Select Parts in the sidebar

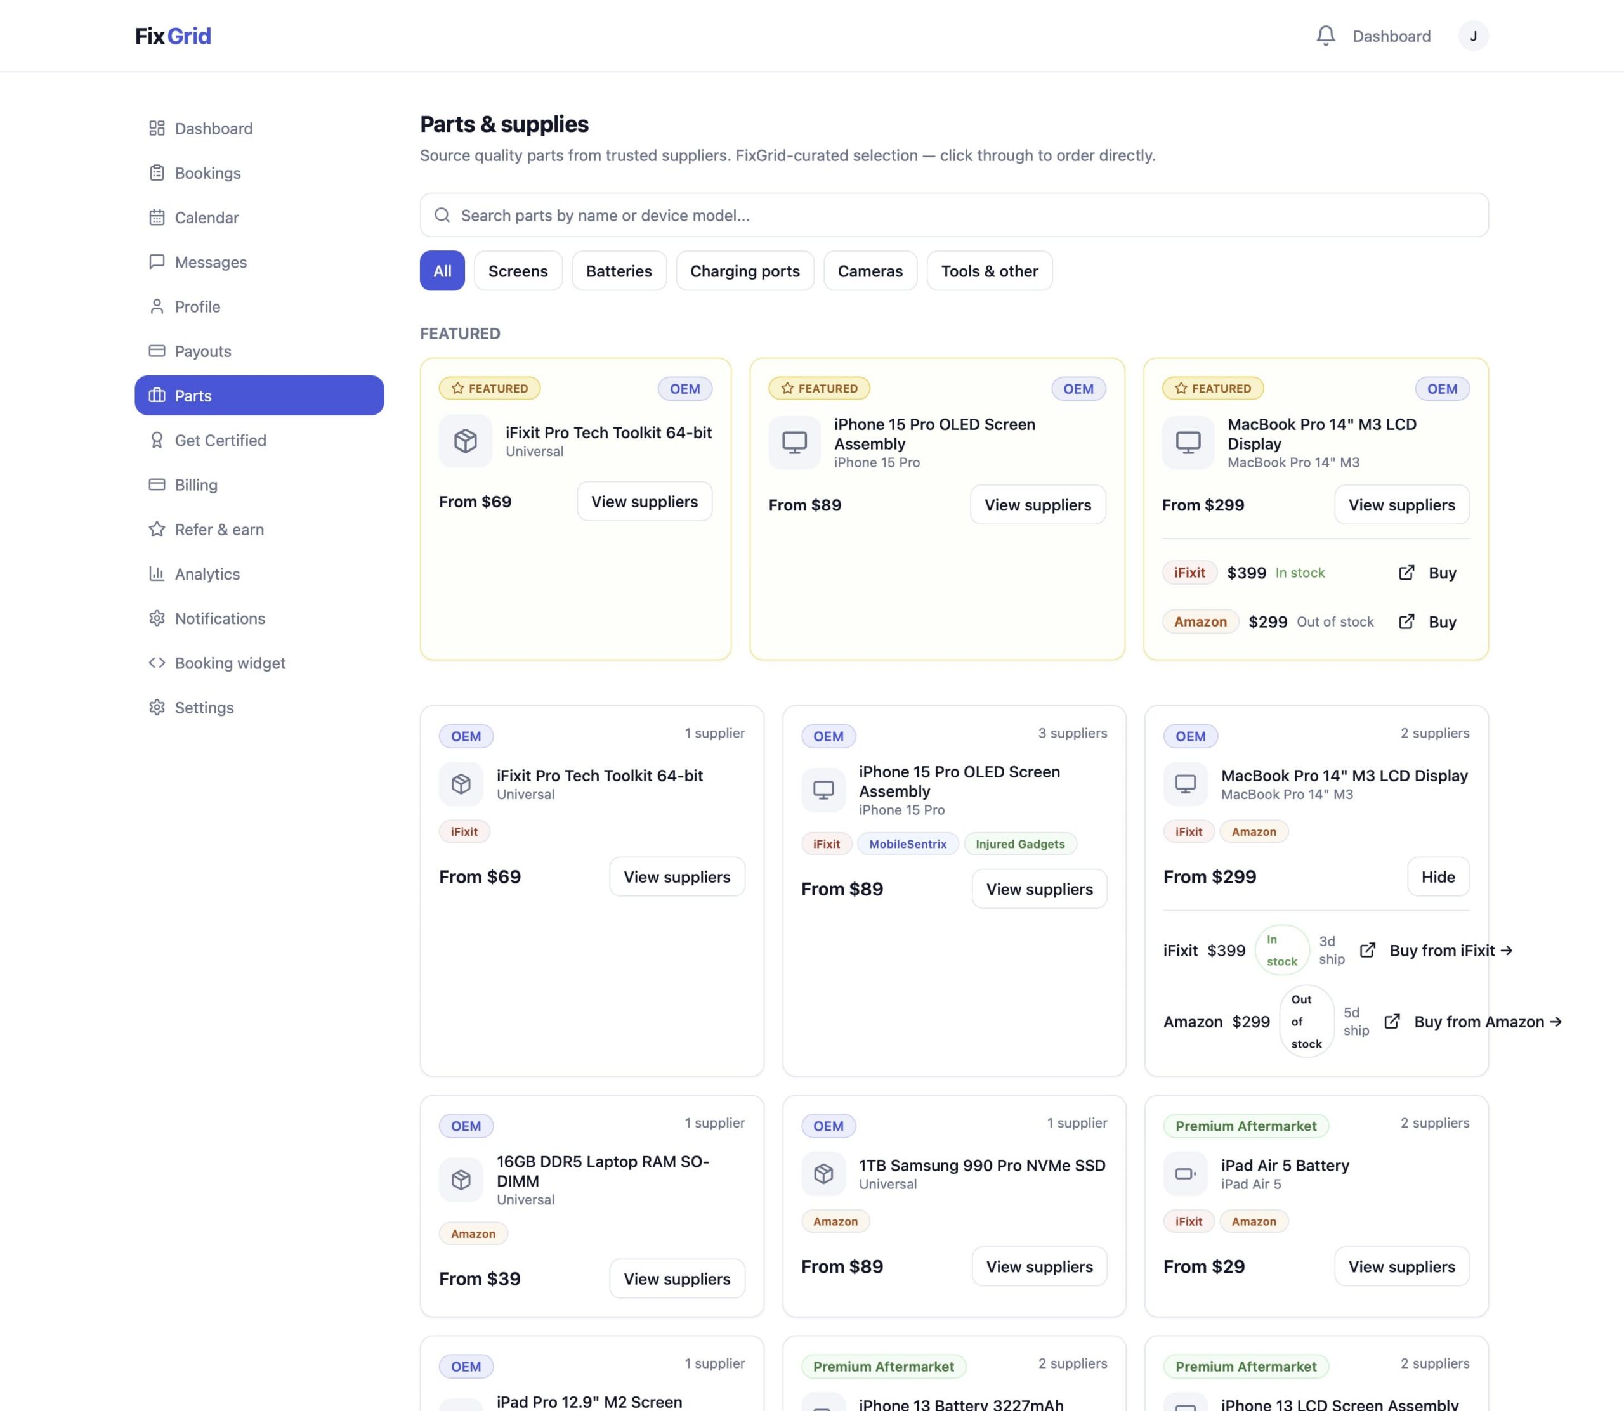pyautogui.click(x=259, y=395)
